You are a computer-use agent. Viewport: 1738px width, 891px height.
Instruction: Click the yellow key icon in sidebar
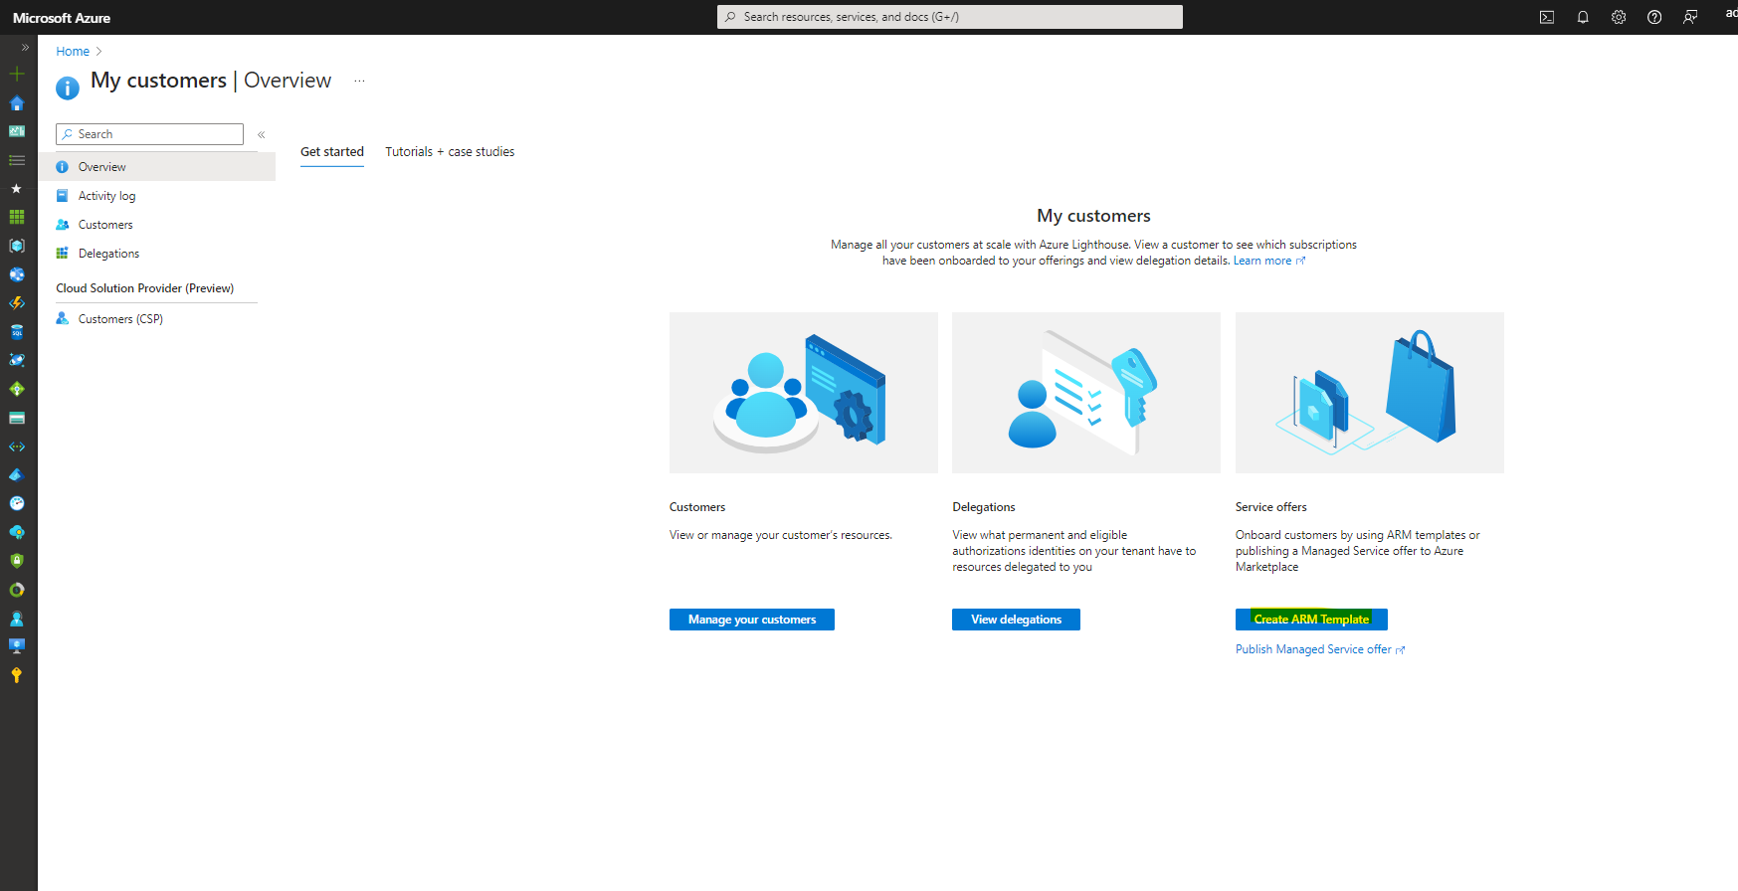[17, 675]
